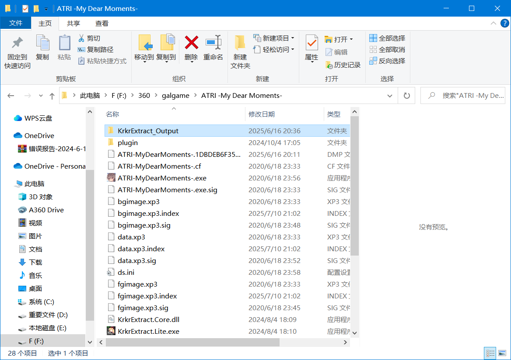Click the horizontal scrollbar in file list
The height and width of the screenshot is (360, 511).
(x=192, y=342)
